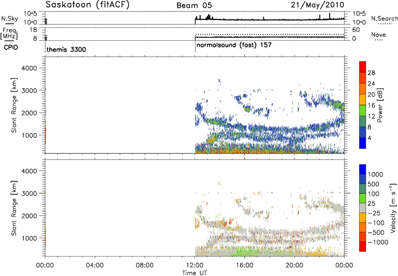The image size is (398, 276).
Task: Click the "CPID" row label
Action: coord(11,47)
